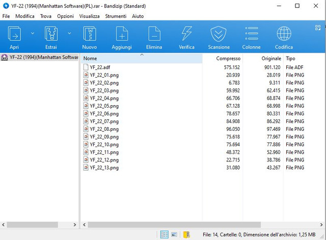Click the Apri open archive icon
The width and height of the screenshot is (326, 240).
coord(14,34)
